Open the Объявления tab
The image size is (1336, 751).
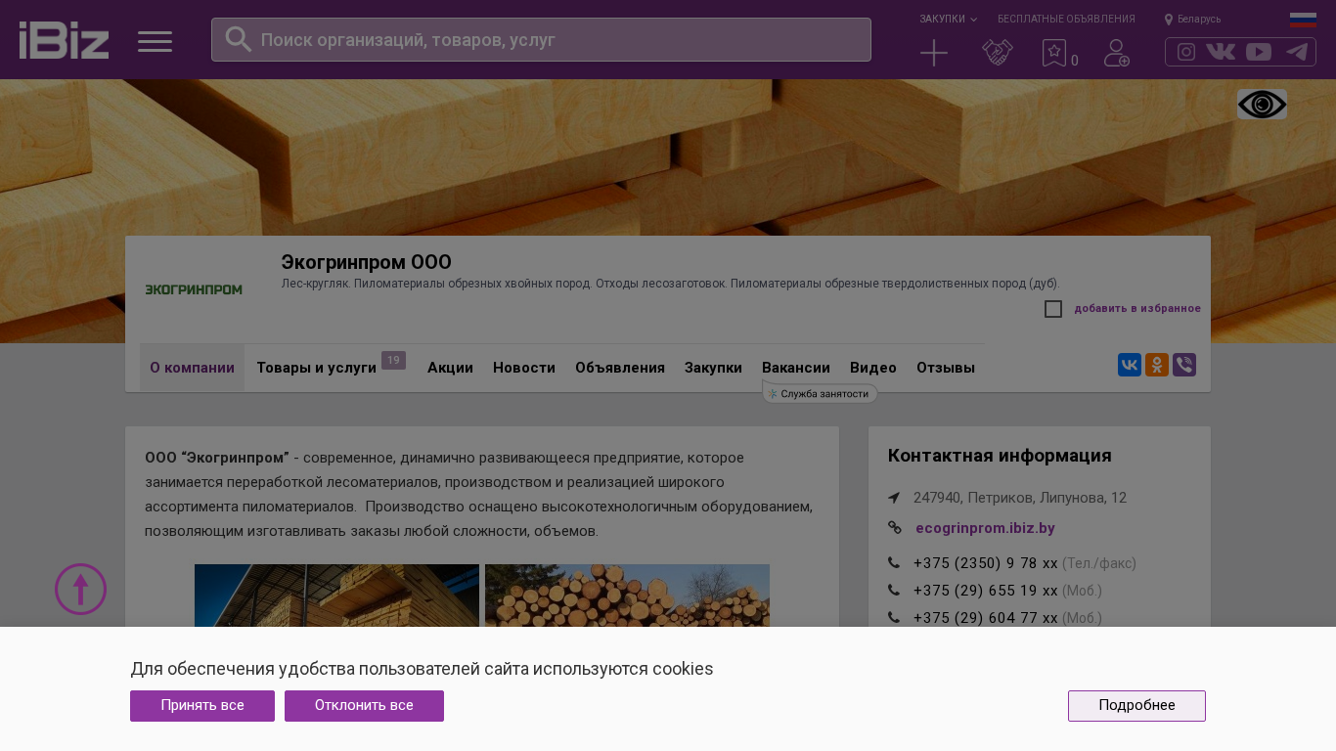pyautogui.click(x=620, y=368)
